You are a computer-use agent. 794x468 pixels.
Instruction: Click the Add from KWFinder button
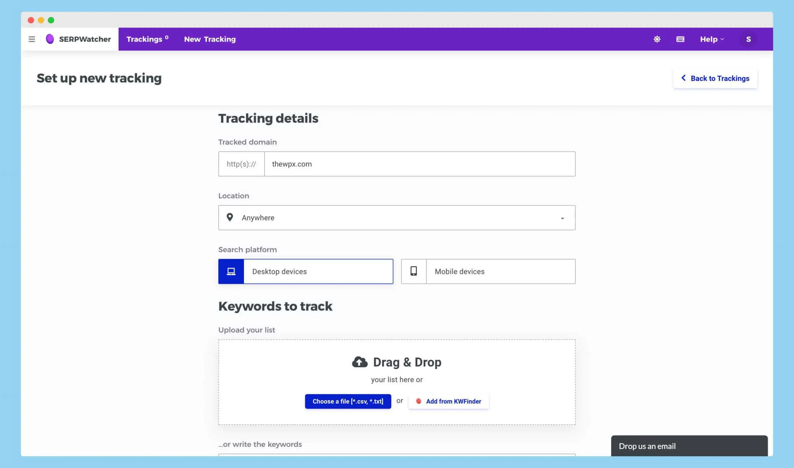pyautogui.click(x=448, y=401)
